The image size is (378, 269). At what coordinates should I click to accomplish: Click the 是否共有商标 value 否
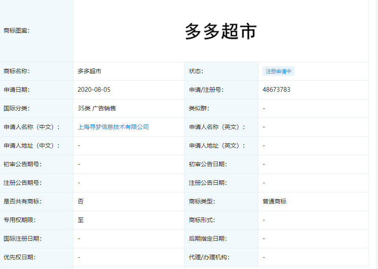81,201
